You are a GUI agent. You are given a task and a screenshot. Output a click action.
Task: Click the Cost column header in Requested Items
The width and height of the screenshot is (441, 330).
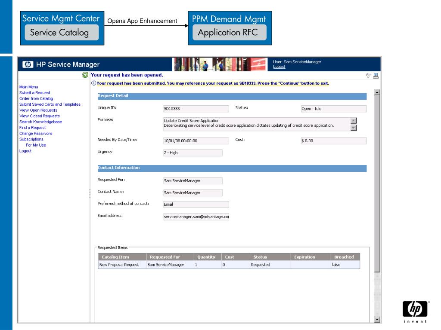[x=236, y=257]
